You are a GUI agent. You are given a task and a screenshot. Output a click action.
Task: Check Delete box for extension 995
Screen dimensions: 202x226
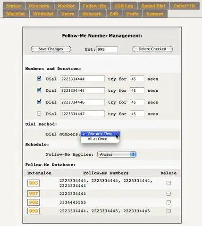pyautogui.click(x=168, y=183)
